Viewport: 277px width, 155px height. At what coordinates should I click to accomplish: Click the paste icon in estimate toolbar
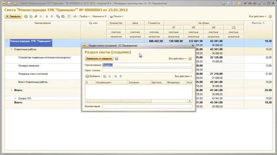point(63,16)
